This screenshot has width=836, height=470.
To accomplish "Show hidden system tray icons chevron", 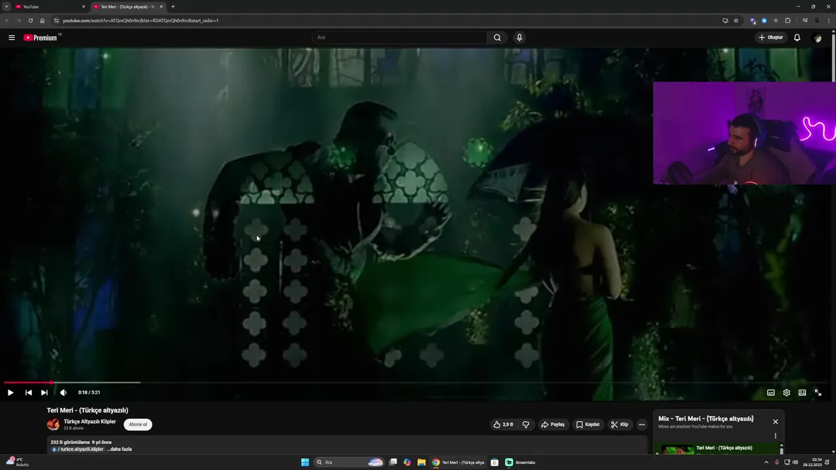I will coord(766,462).
